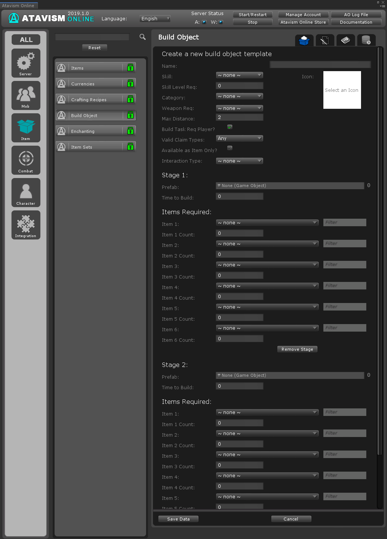
Task: Click the Save Data button
Action: [x=178, y=519]
